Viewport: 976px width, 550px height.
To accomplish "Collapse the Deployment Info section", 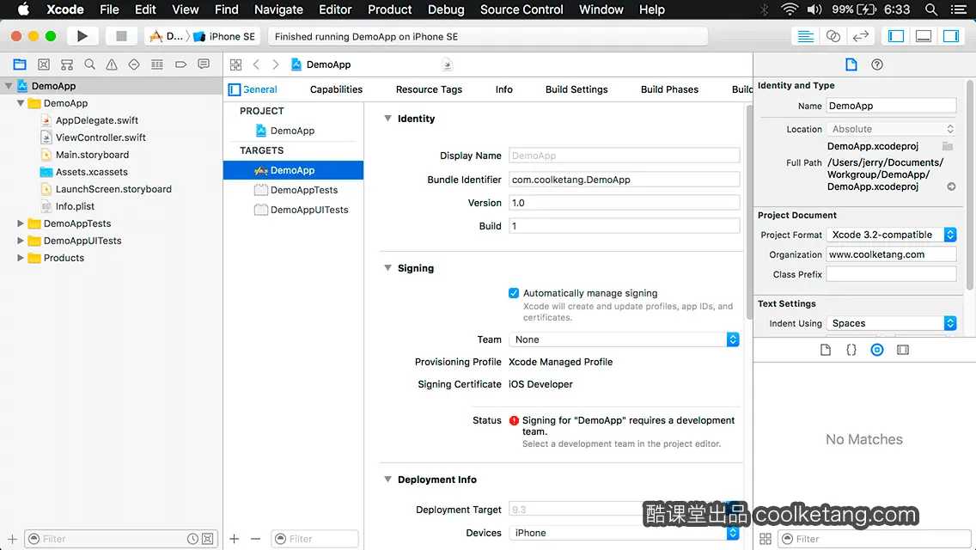I will coord(387,479).
